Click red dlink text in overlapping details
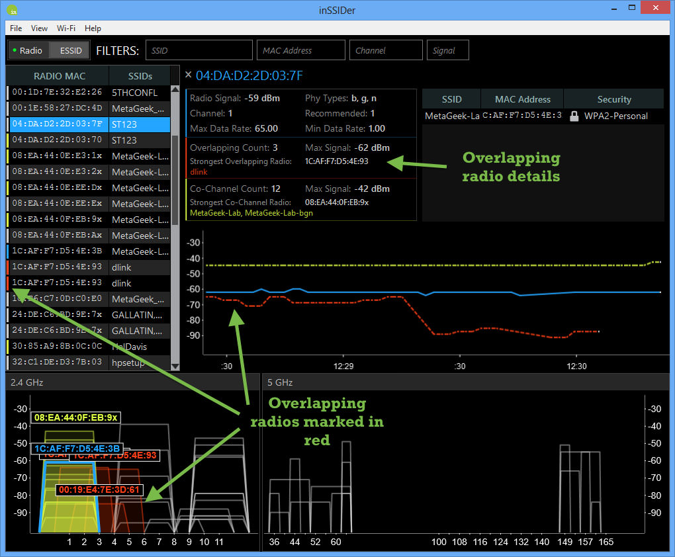Screen dimensions: 675x557 [199, 172]
